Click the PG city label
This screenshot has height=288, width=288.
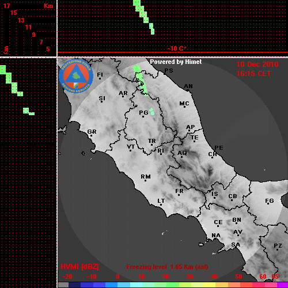tap(143, 112)
